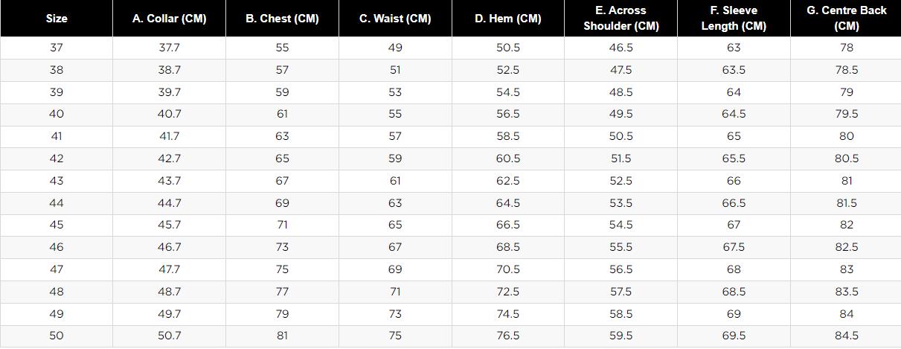Click the B. Chest (CM) header cell

click(282, 19)
